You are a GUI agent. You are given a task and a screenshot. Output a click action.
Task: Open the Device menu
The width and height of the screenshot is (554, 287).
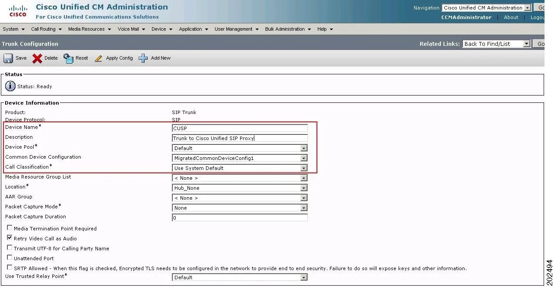tap(162, 29)
